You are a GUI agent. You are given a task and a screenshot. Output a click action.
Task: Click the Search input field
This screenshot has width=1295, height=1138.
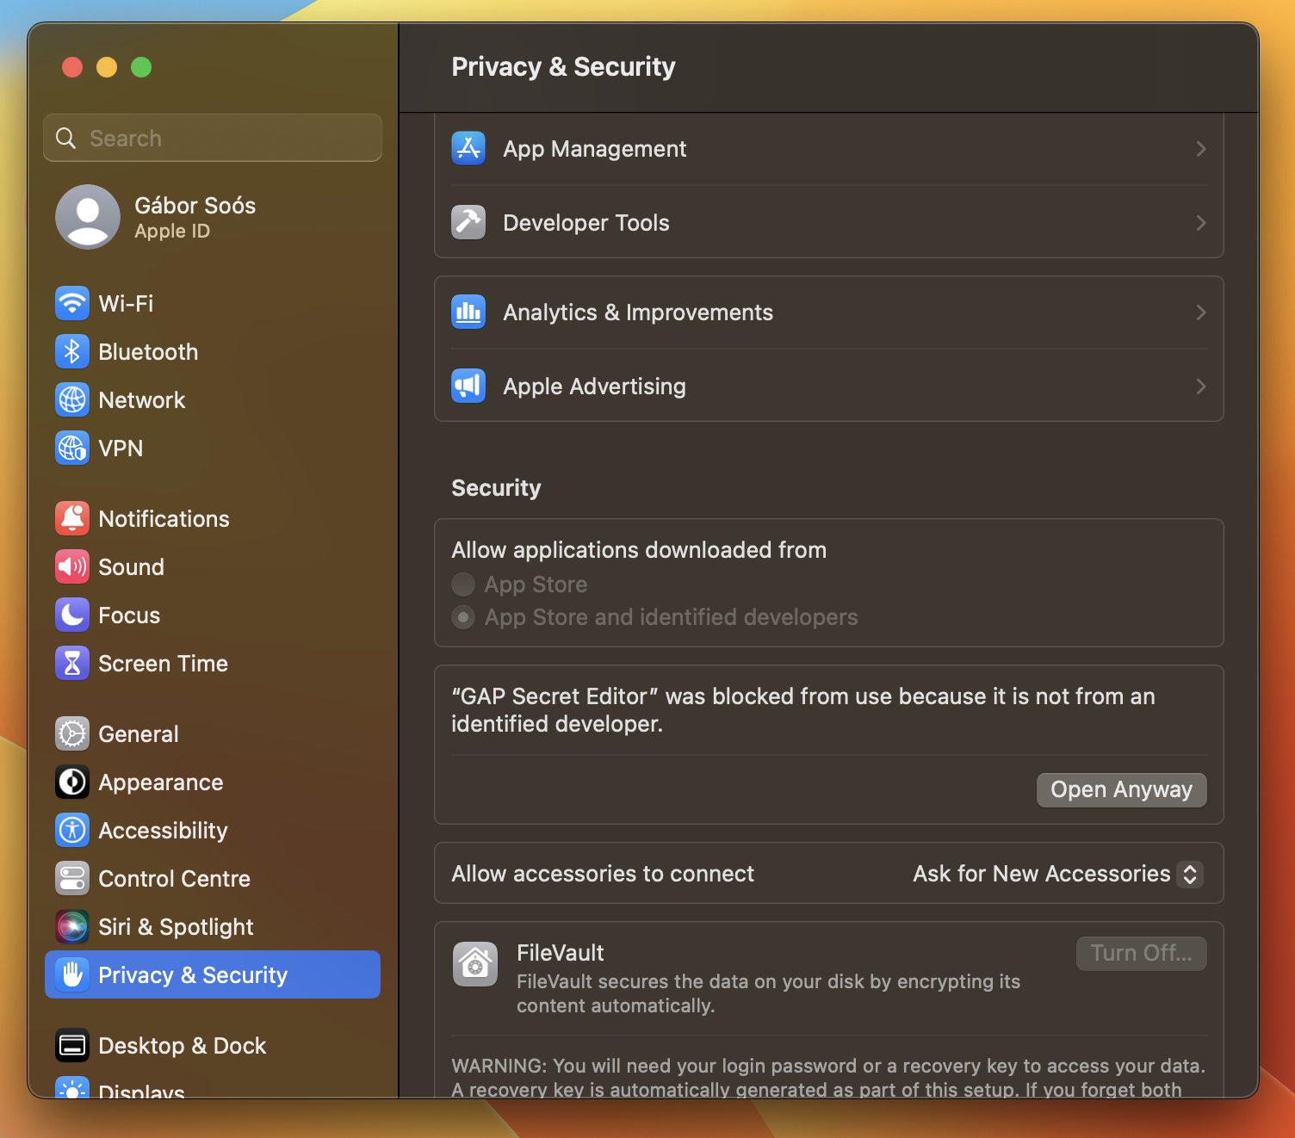[213, 138]
